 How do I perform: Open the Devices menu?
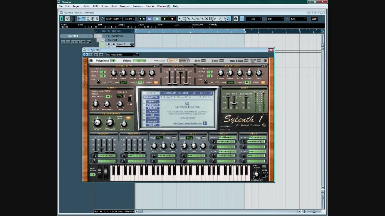pyautogui.click(x=150, y=6)
